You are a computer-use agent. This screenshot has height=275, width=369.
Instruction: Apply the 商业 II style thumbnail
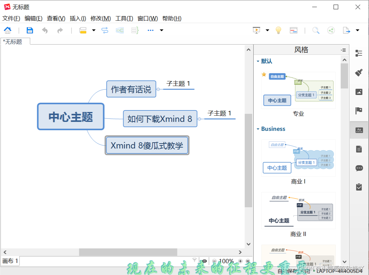point(298,211)
